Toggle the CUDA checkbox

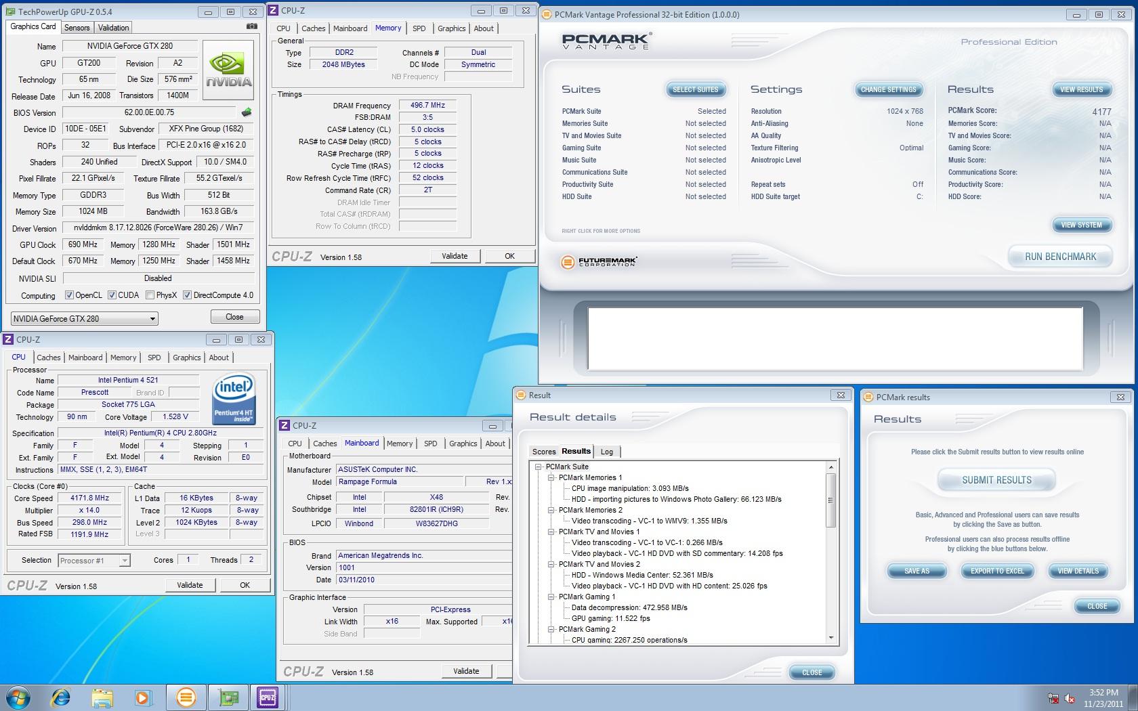tap(112, 295)
